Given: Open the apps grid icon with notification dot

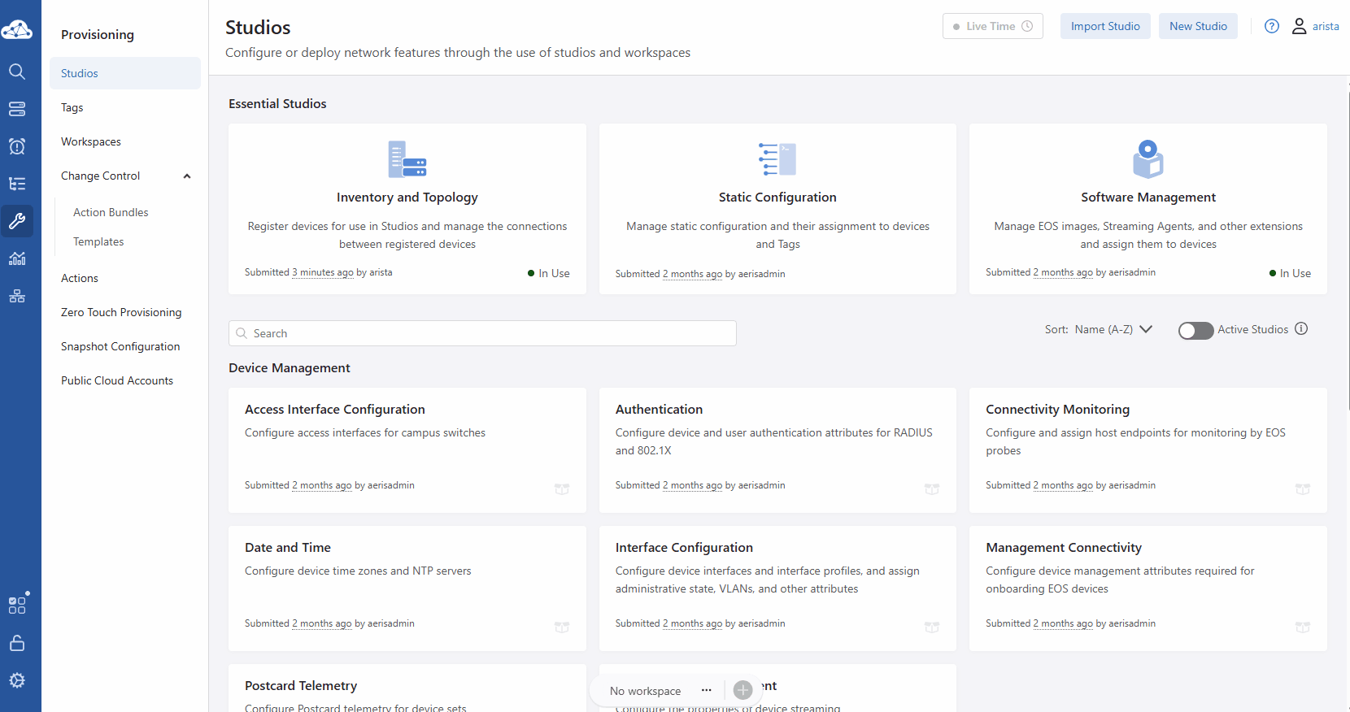Looking at the screenshot, I should pyautogui.click(x=17, y=605).
